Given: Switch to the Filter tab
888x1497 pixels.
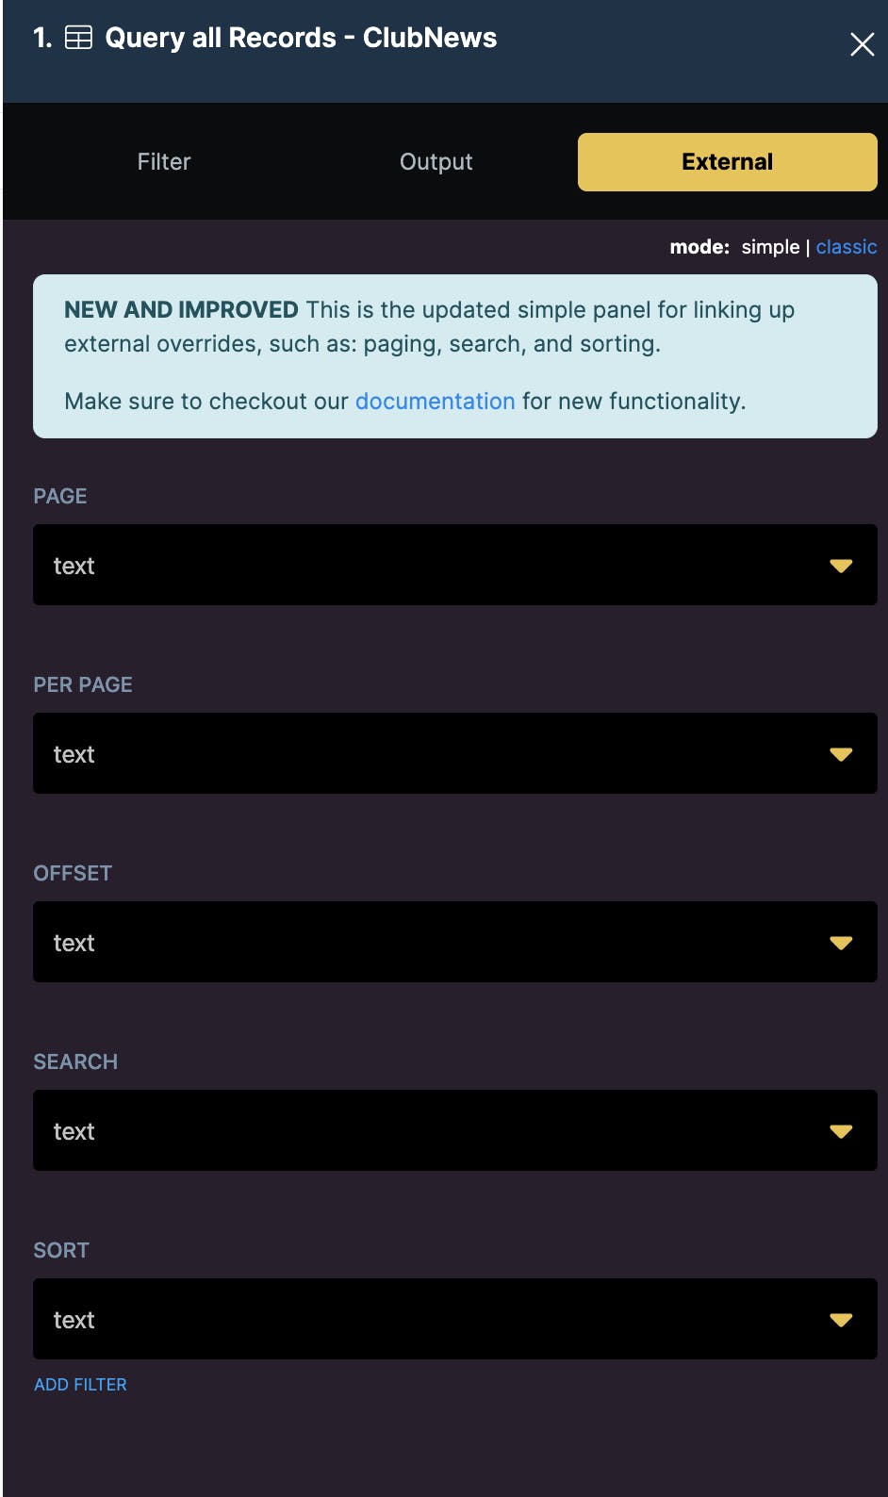Looking at the screenshot, I should (x=164, y=162).
